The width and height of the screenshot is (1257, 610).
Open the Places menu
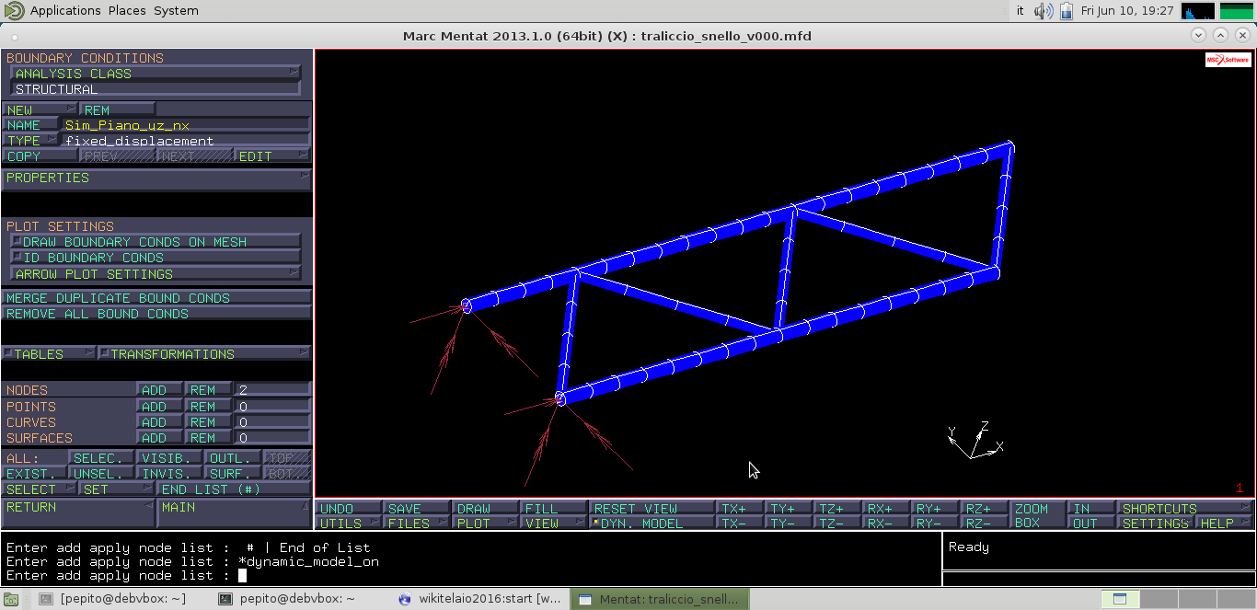click(x=127, y=11)
